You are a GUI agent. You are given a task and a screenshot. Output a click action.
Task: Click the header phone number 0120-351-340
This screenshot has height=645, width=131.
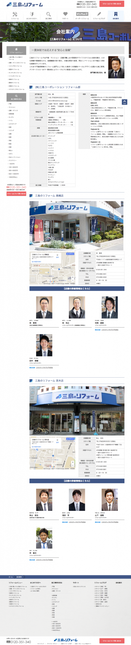click(x=87, y=4)
